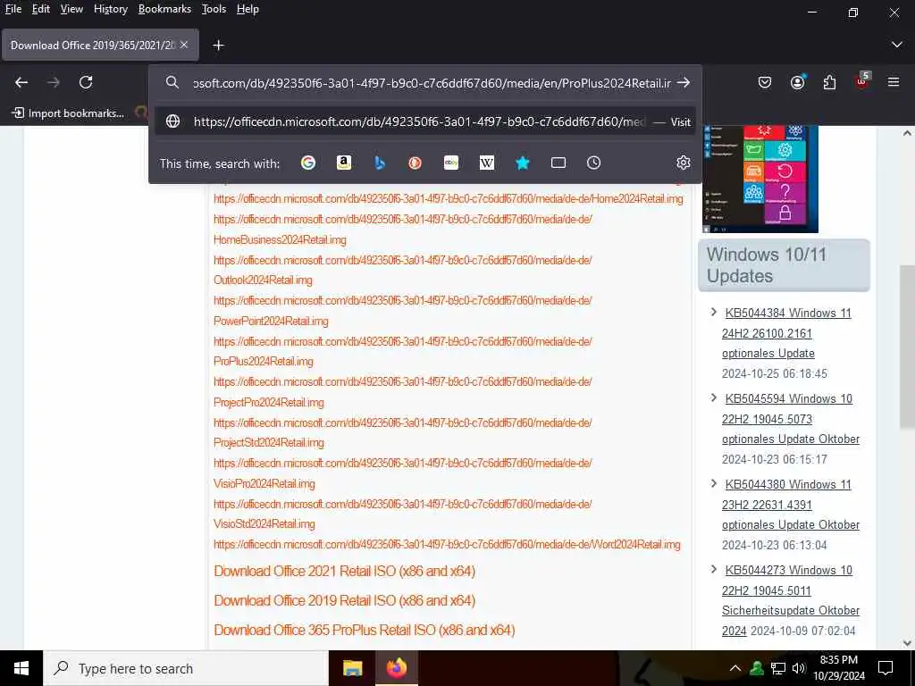Search with Google icon in address dropdown
Screen dimensions: 915x686
(x=308, y=163)
